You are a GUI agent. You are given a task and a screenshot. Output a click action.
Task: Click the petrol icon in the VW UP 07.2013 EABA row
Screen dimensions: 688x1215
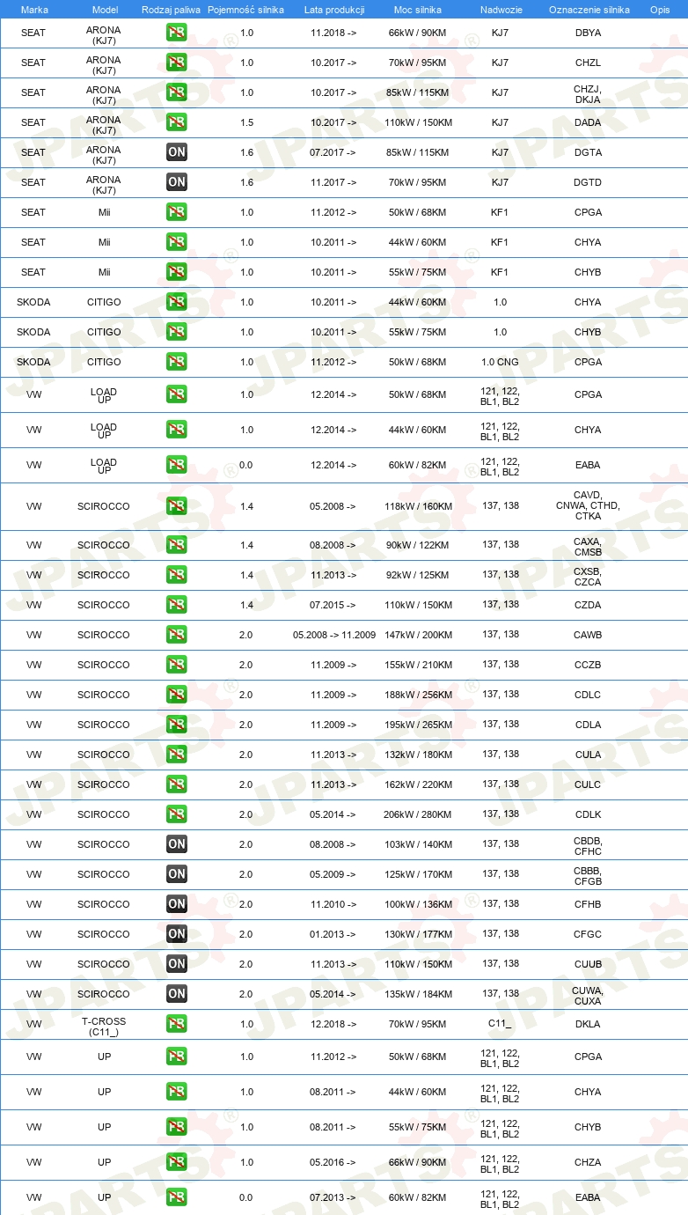pos(177,1197)
